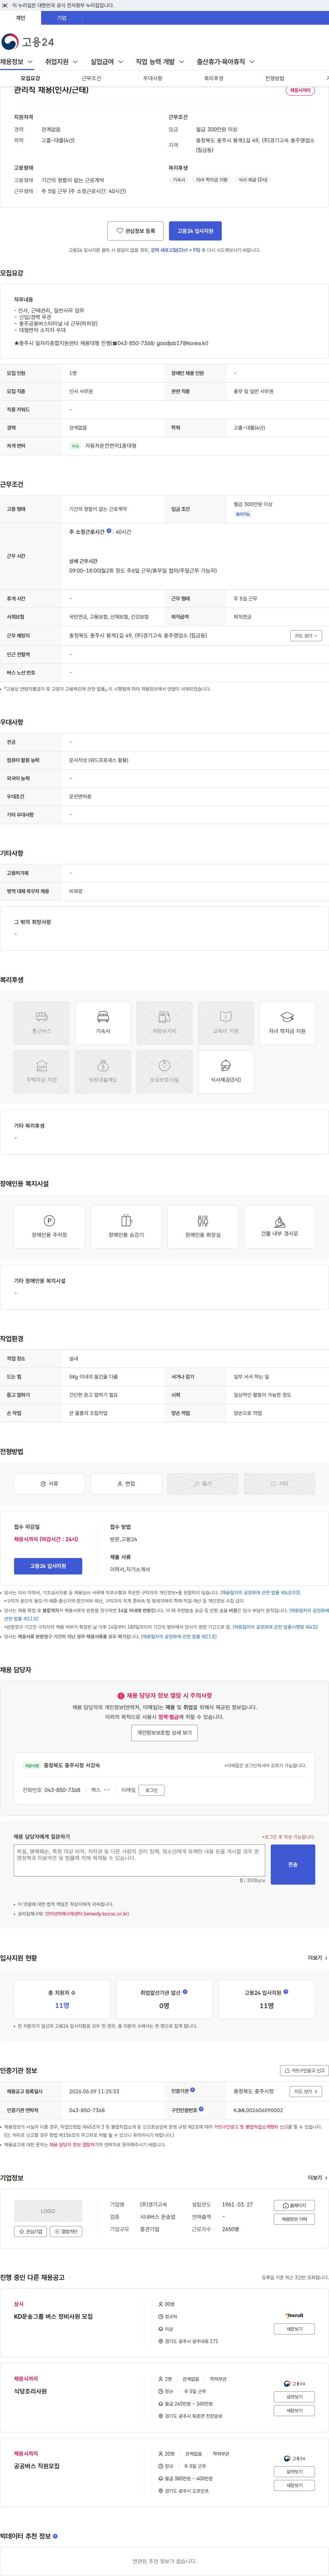Jump to the 근무조건 section tab
329x2576 pixels.
91,78
